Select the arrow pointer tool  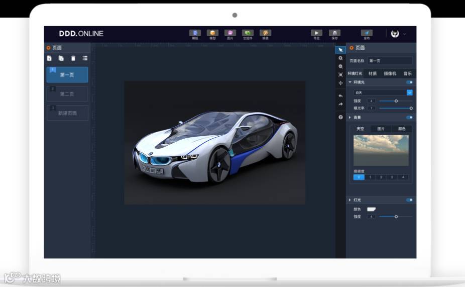point(340,50)
